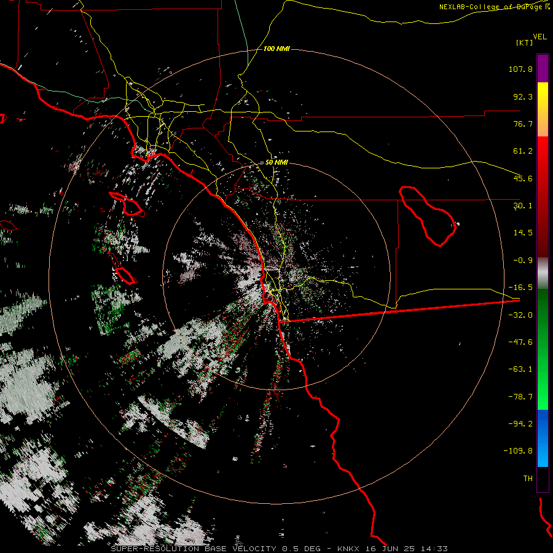Click the 14.5 scale value
The width and height of the screenshot is (553, 553).
[x=523, y=233]
